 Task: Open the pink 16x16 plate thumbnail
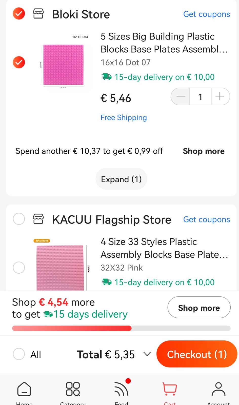(63, 65)
